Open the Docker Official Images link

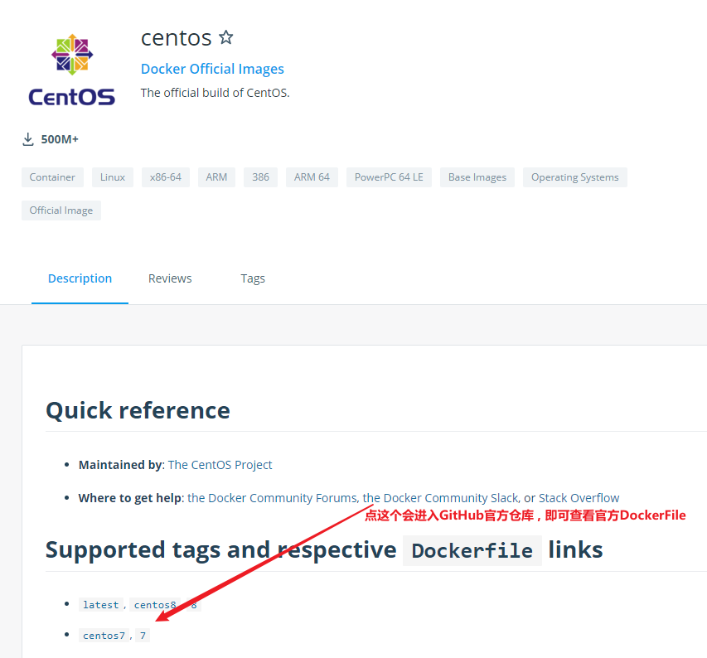[212, 69]
